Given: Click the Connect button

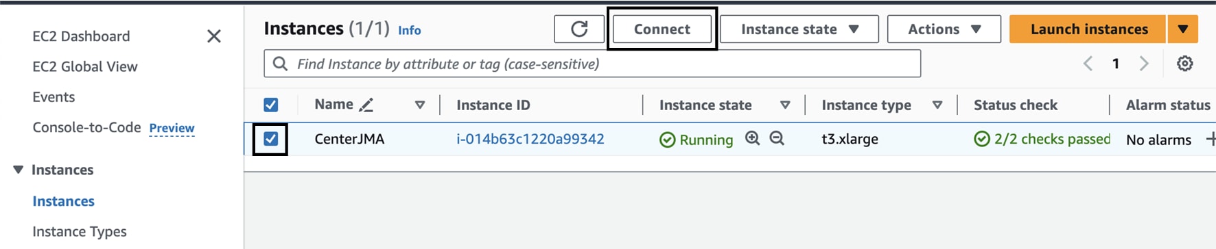Looking at the screenshot, I should coord(662,29).
